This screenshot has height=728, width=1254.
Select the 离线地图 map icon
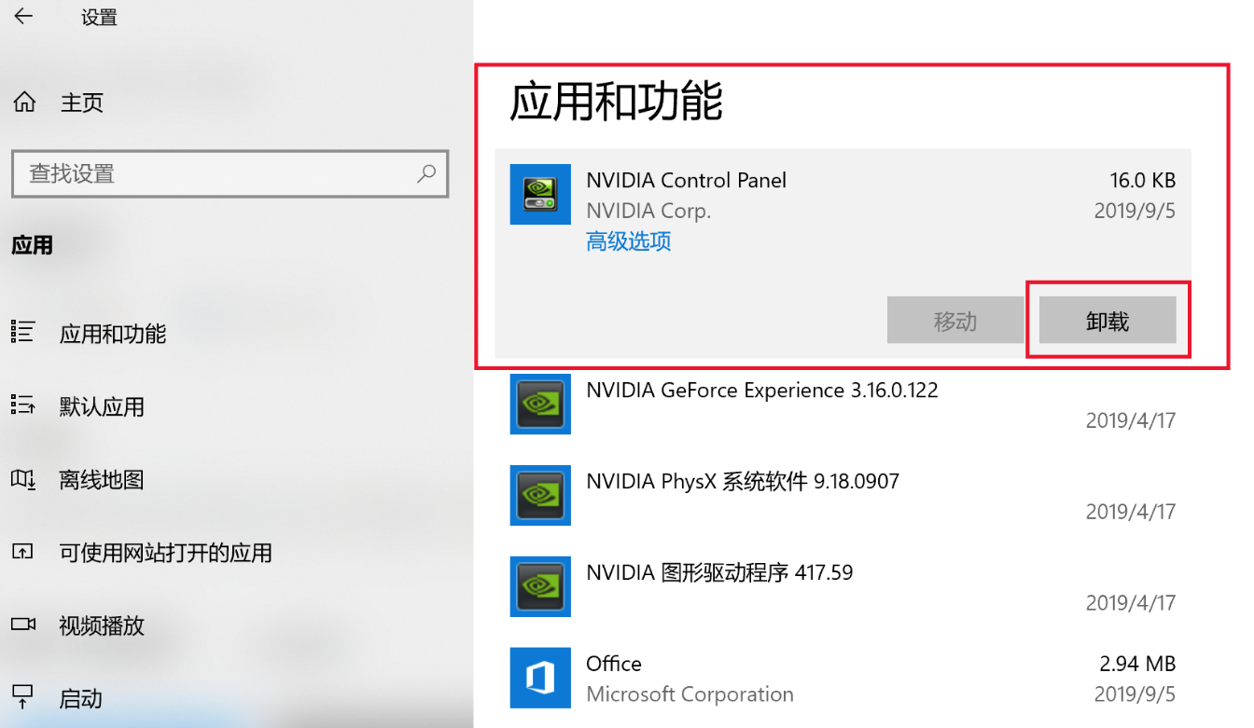coord(23,479)
